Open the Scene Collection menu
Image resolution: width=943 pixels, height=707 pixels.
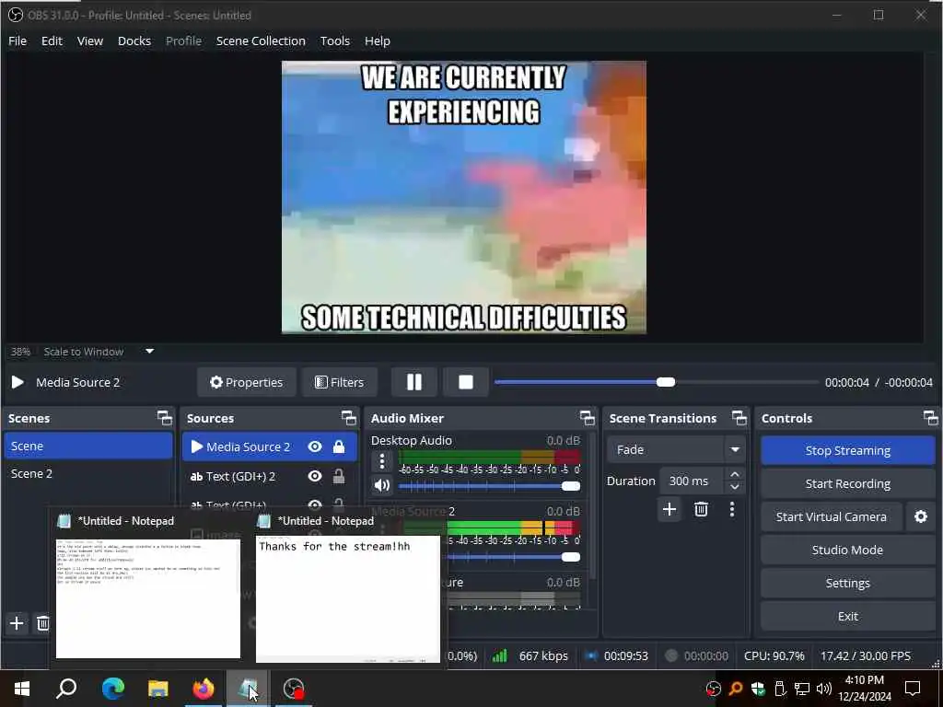(x=261, y=41)
